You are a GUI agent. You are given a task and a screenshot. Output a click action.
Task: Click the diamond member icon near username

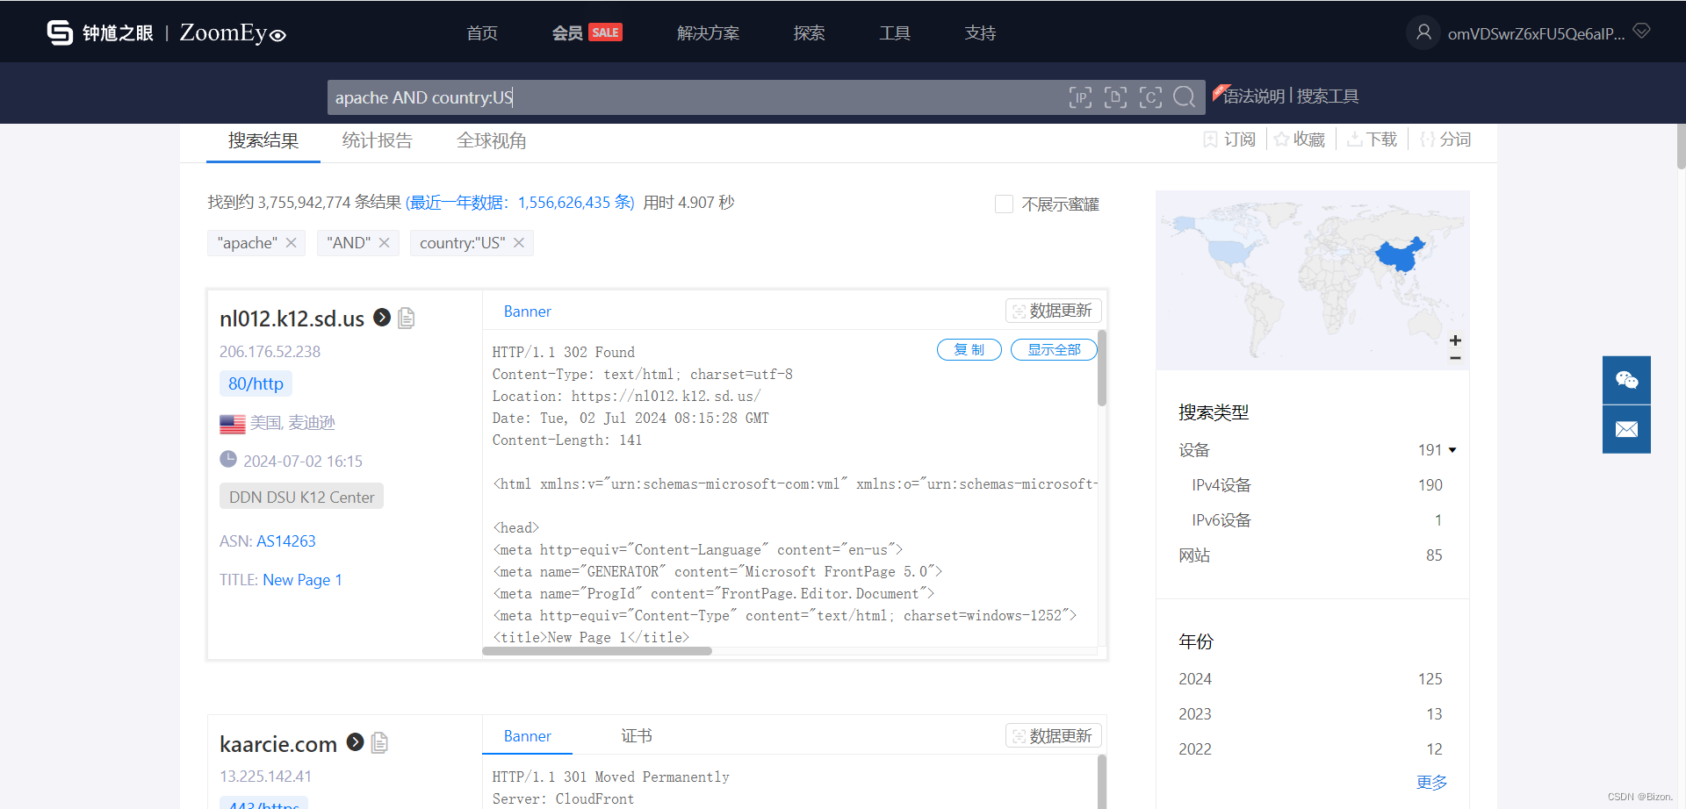point(1641,32)
